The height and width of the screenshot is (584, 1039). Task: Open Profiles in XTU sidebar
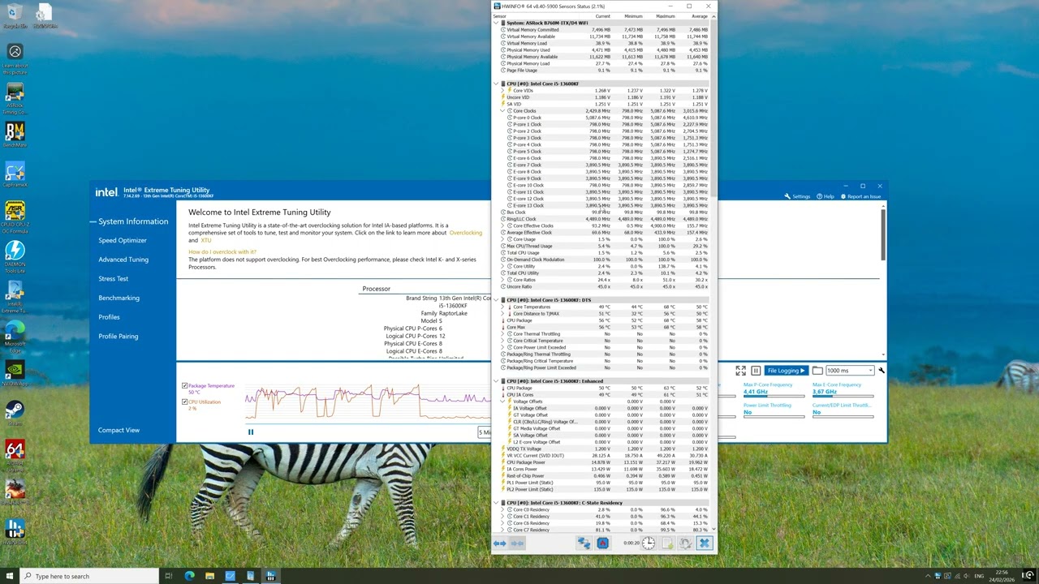pos(109,316)
